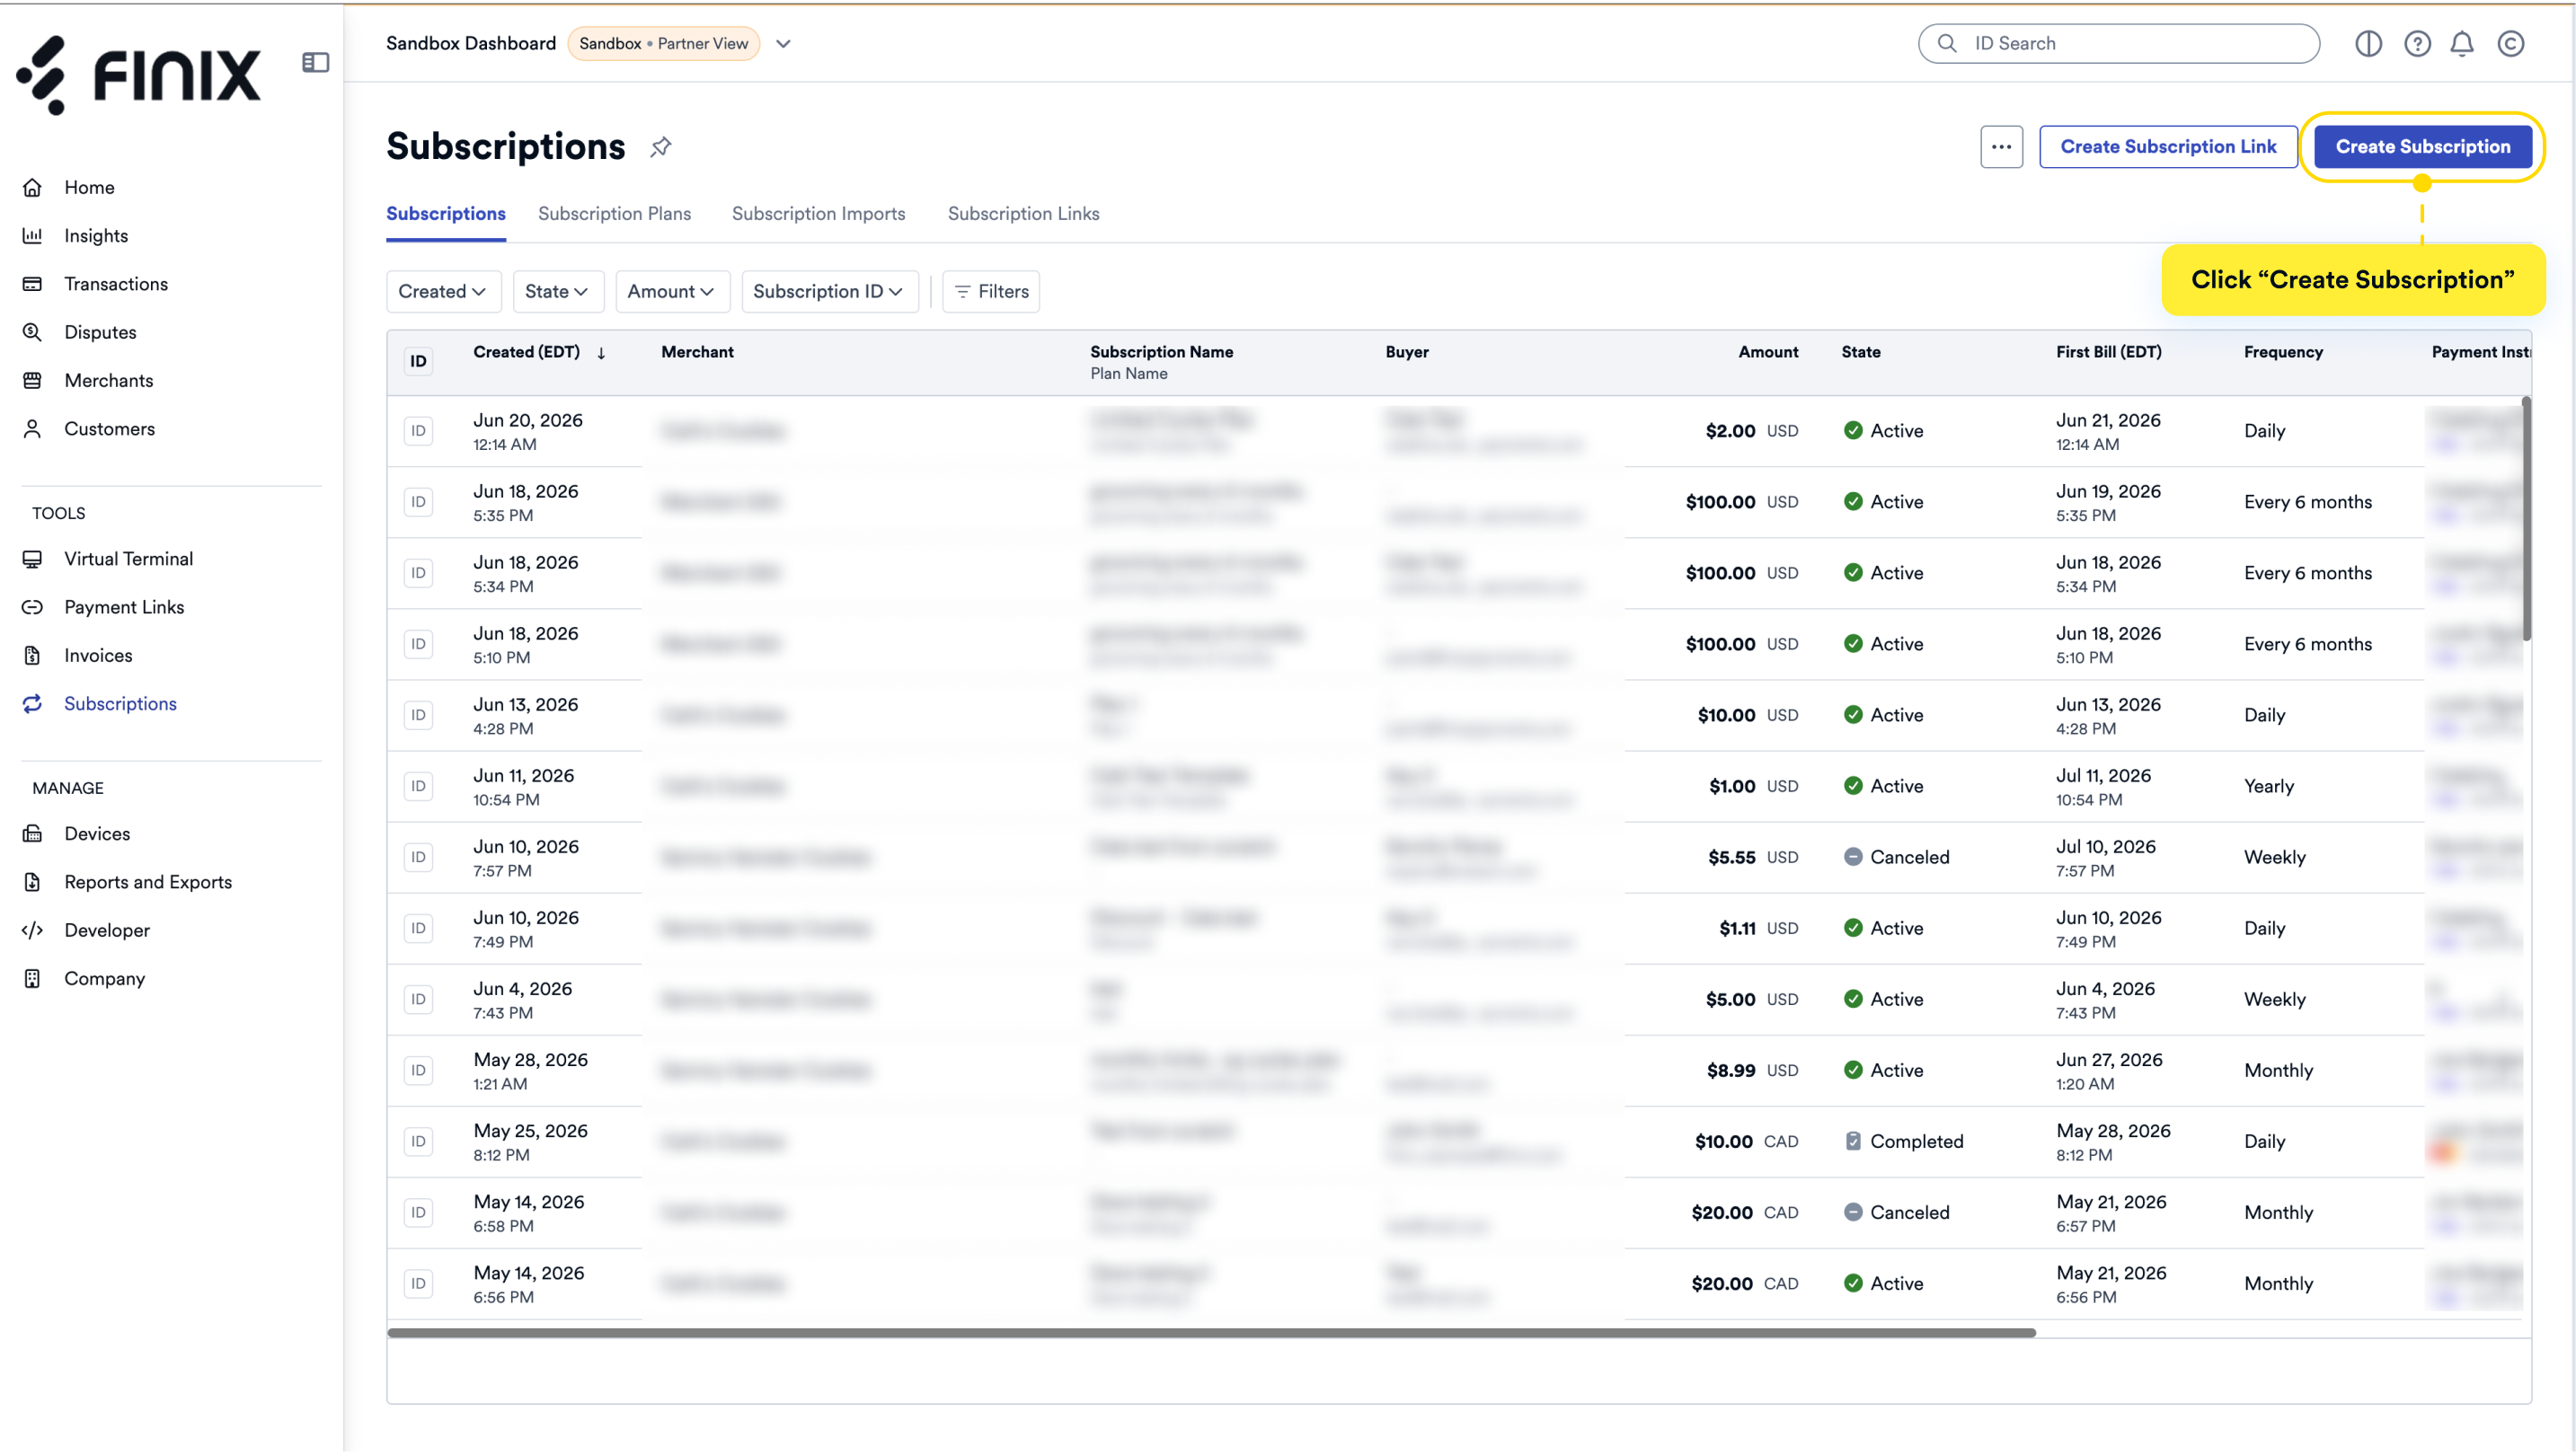This screenshot has width=2576, height=1455.
Task: Open the Subscription ID filter dropdown
Action: click(x=829, y=291)
